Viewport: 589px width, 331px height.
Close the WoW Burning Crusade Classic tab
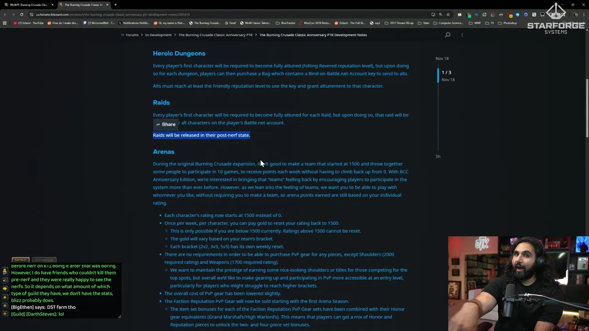(52, 5)
